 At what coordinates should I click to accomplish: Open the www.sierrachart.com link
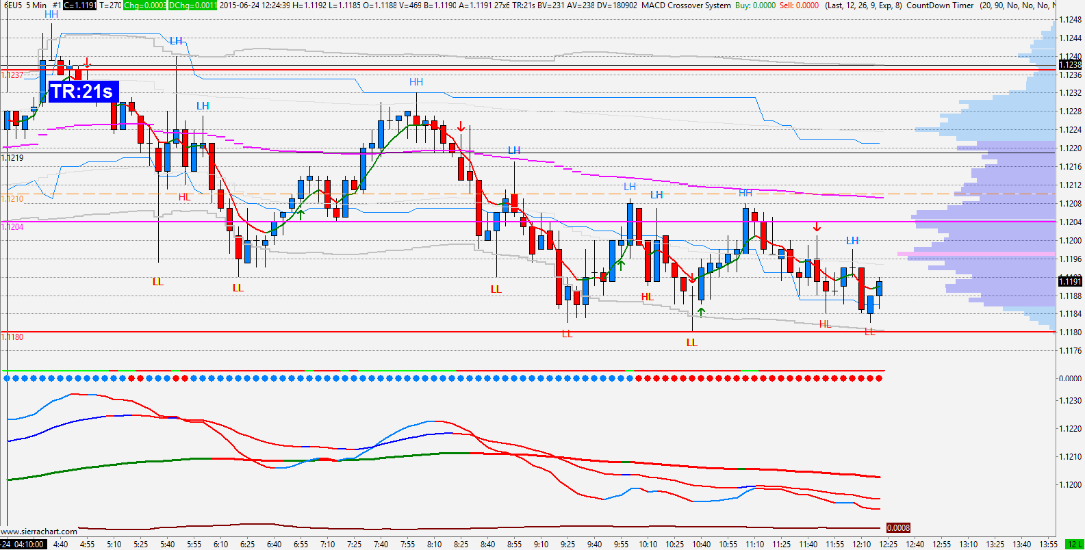pos(39,532)
